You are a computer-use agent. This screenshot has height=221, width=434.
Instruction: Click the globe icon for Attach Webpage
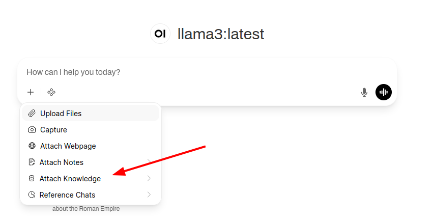pyautogui.click(x=32, y=146)
